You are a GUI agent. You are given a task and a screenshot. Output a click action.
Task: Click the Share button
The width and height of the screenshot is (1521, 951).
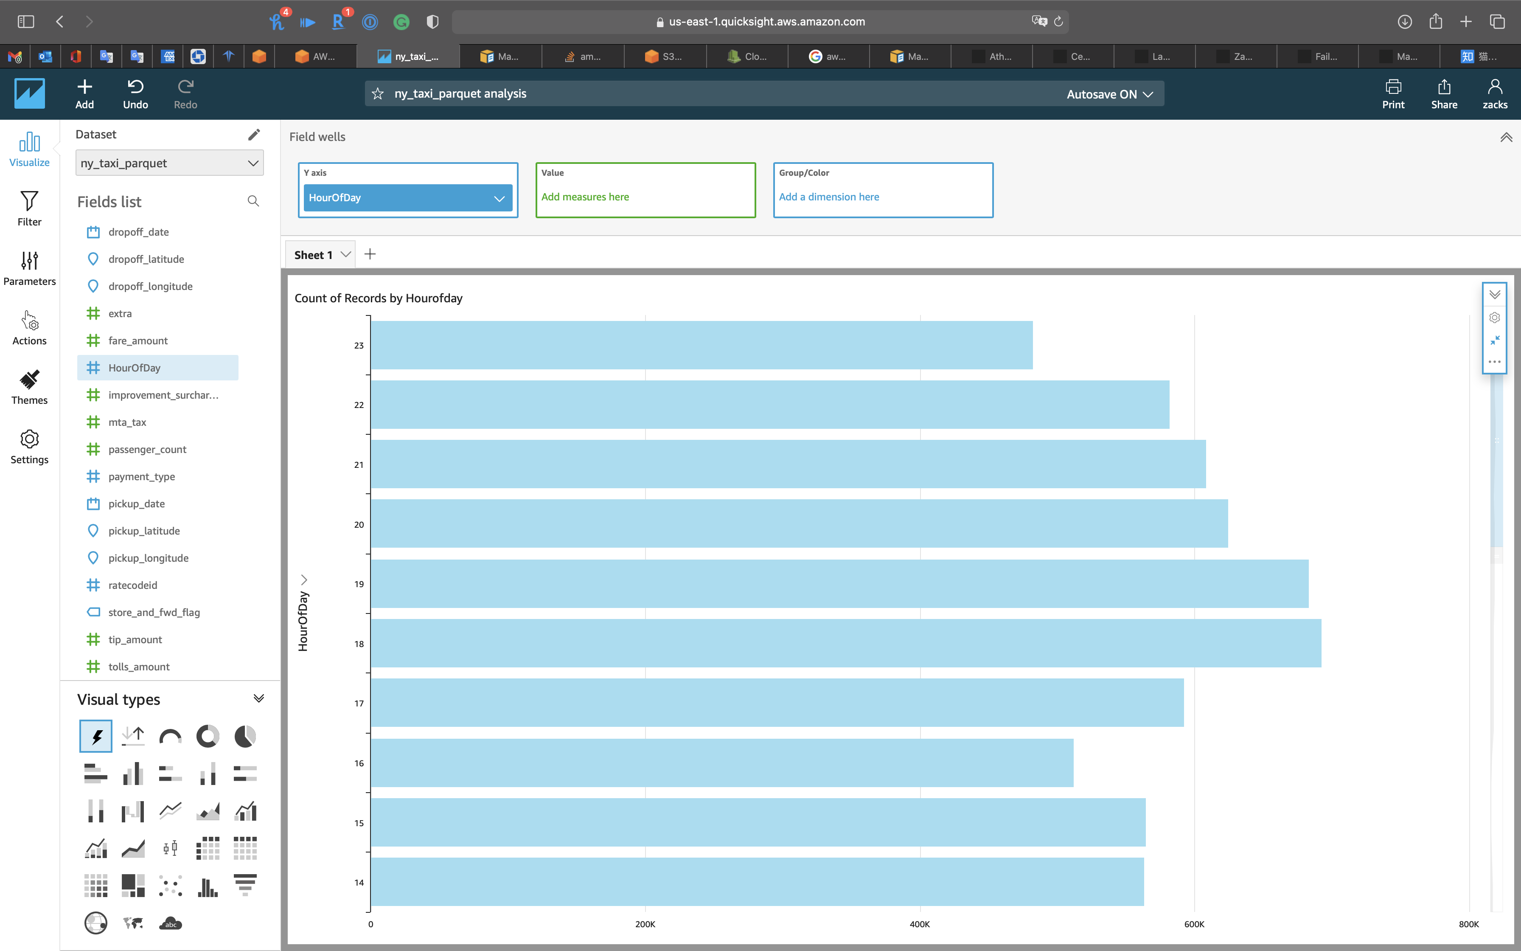point(1444,94)
